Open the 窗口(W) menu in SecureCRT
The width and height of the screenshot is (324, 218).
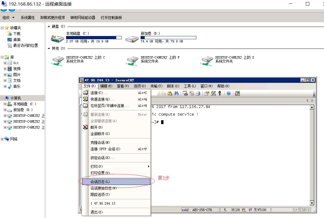point(207,86)
